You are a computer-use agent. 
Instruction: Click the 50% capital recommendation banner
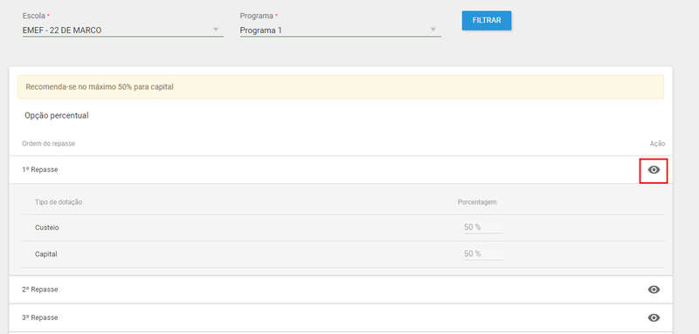[341, 86]
